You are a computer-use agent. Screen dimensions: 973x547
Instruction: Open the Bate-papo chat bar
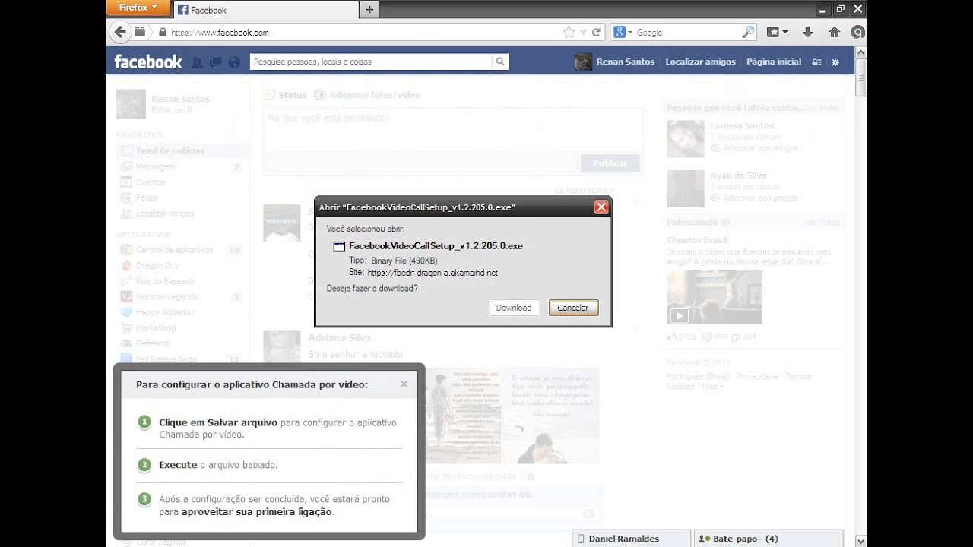pyautogui.click(x=769, y=539)
